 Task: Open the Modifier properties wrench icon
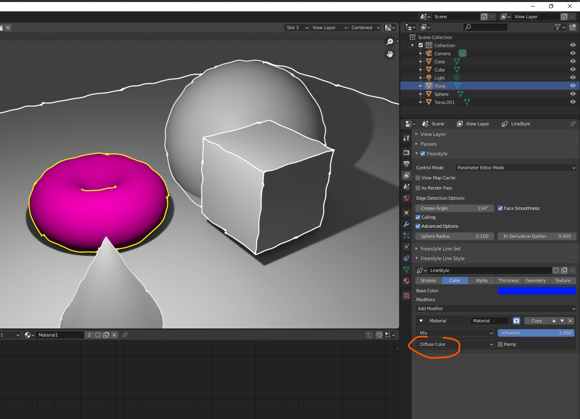click(406, 224)
